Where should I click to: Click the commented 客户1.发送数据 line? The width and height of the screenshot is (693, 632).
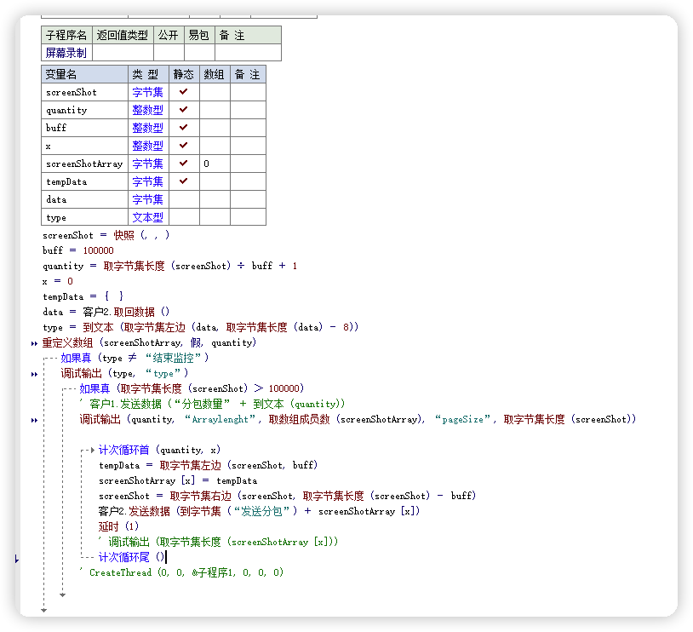(212, 404)
